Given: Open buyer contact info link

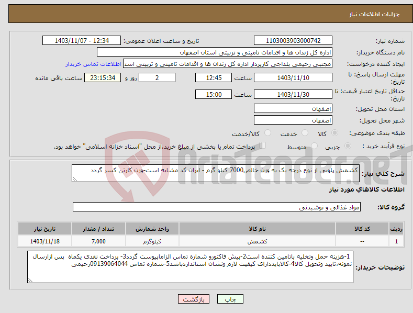Looking at the screenshot, I should click(93, 64).
